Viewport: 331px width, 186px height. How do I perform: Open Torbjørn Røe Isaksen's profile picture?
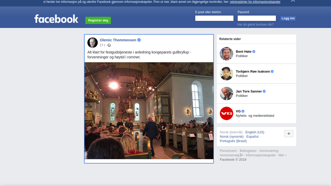227,74
